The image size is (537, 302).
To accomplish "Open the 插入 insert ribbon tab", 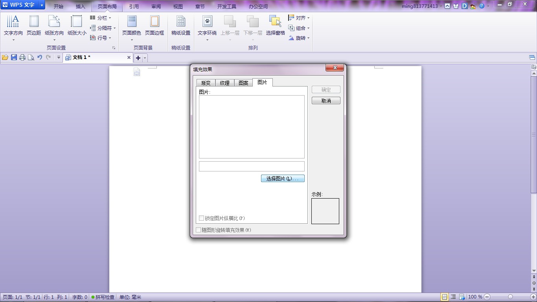I will coord(81,6).
